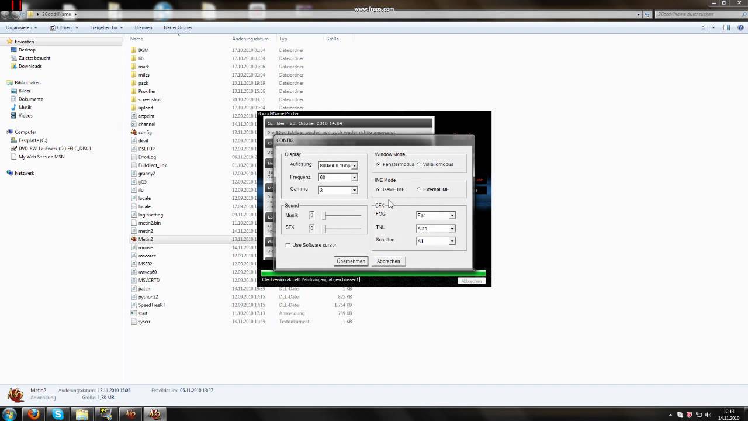Open Firefox from the taskbar
The image size is (748, 421).
coord(34,414)
